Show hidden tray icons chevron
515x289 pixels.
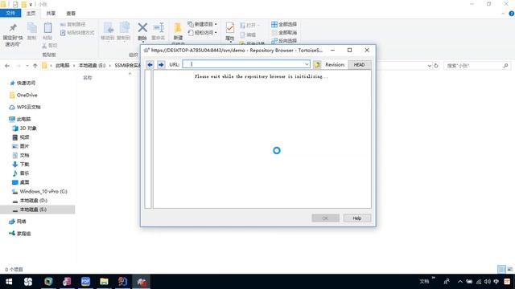click(459, 282)
